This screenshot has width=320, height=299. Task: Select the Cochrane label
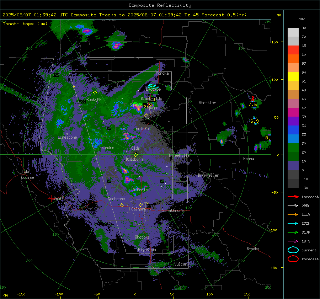pos(116,199)
